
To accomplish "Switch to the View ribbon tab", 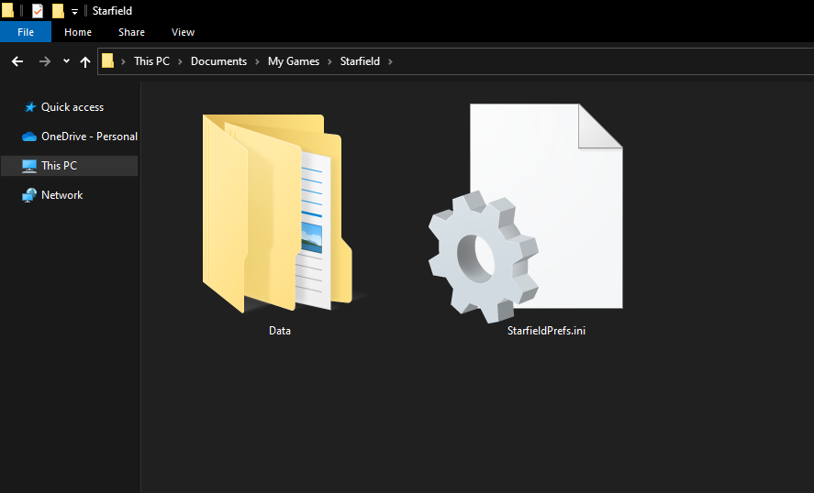I will point(183,32).
